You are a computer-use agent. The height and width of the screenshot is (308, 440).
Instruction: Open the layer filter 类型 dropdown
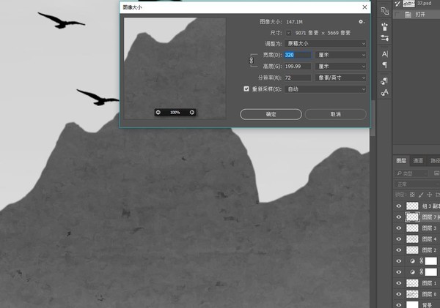click(411, 173)
